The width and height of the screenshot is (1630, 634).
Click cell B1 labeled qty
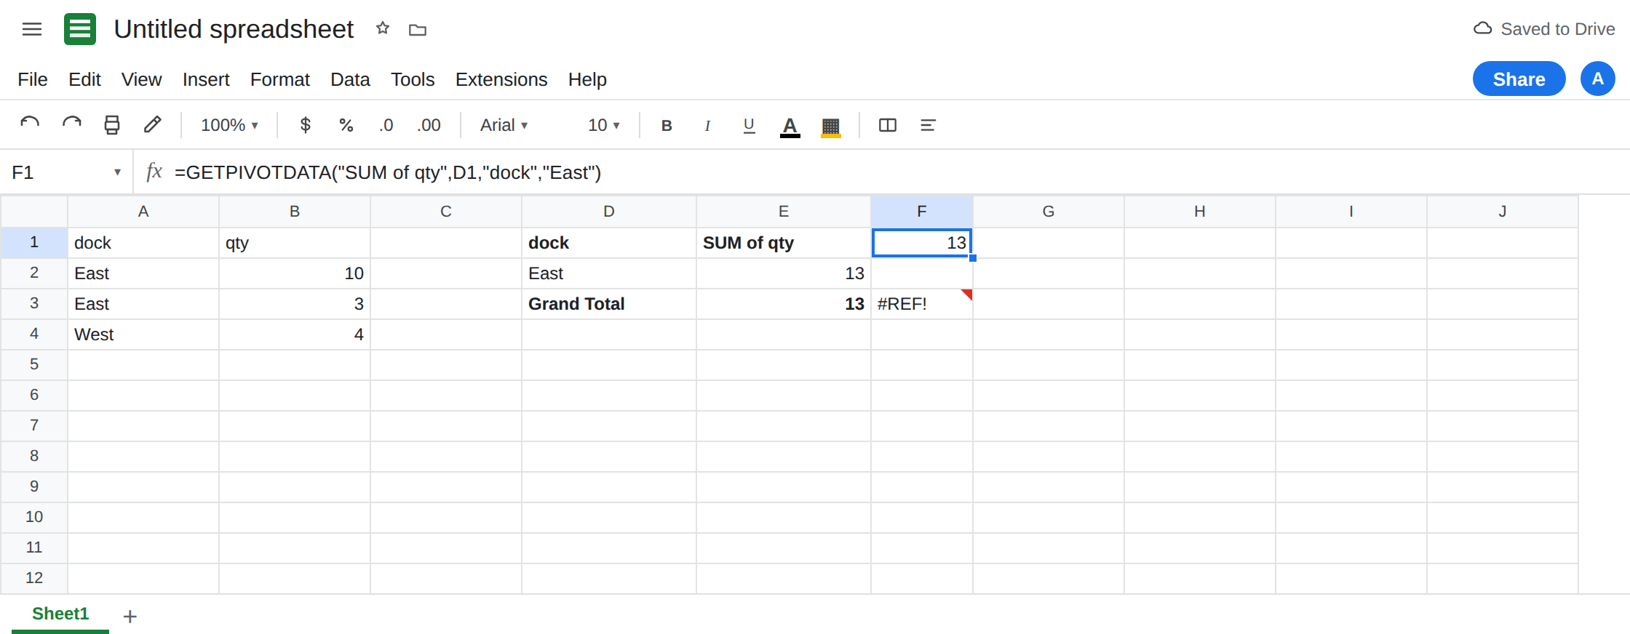pos(295,243)
